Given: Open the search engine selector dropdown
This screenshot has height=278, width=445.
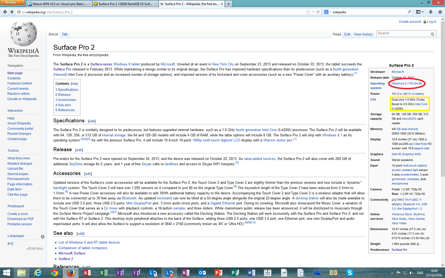Looking at the screenshot, I should pyautogui.click(x=327, y=12).
